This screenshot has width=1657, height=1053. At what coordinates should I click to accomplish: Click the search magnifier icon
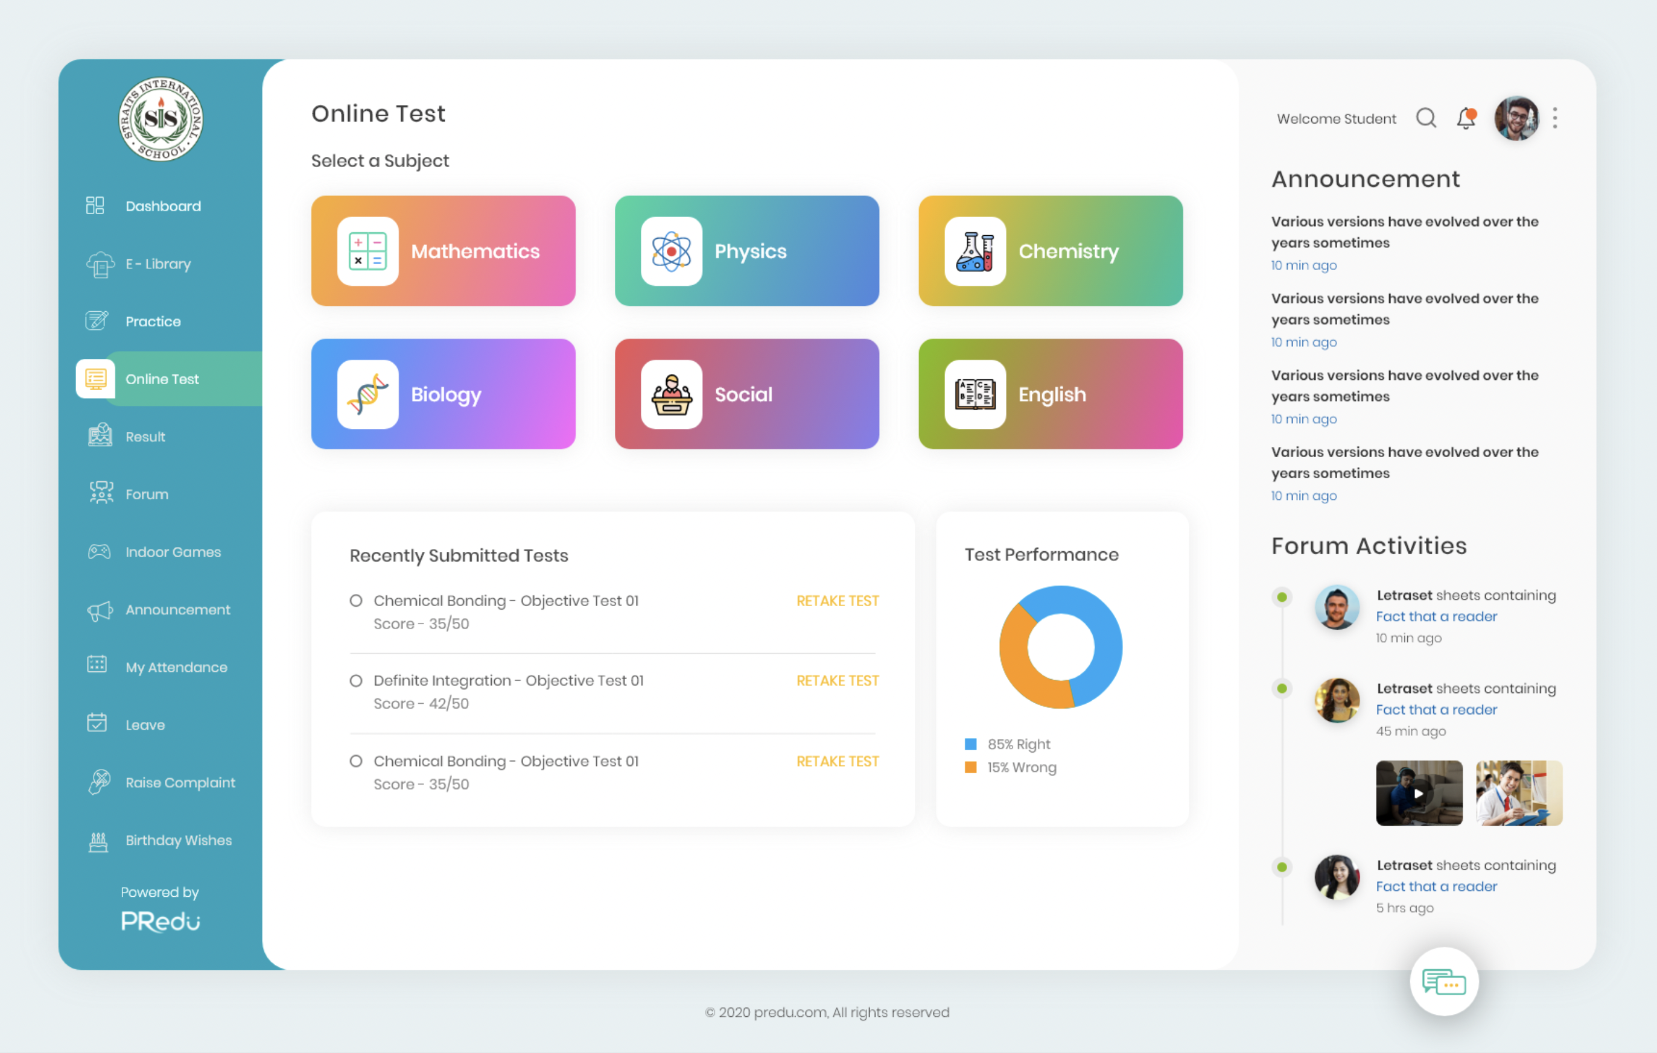(1426, 118)
